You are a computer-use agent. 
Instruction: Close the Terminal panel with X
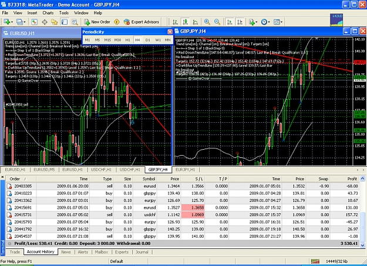pyautogui.click(x=2, y=177)
